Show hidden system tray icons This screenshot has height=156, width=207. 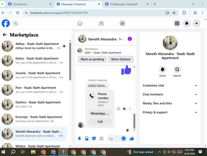(159, 152)
